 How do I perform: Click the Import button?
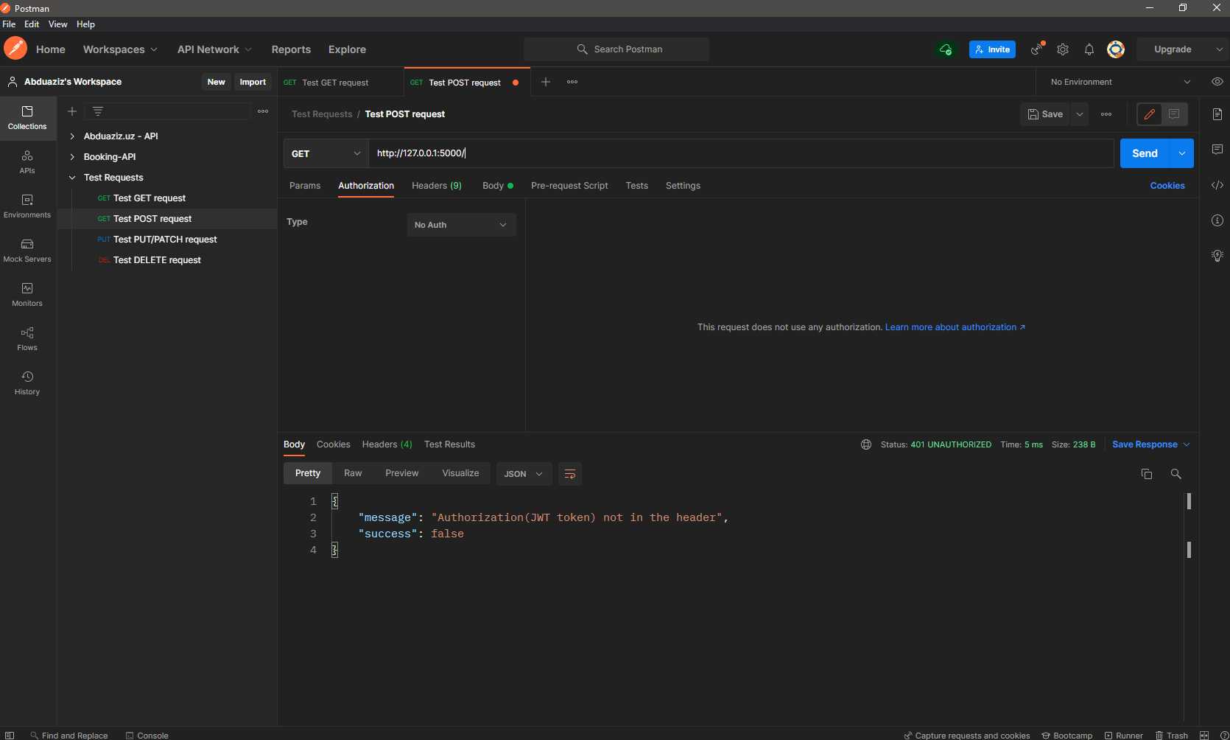(253, 82)
